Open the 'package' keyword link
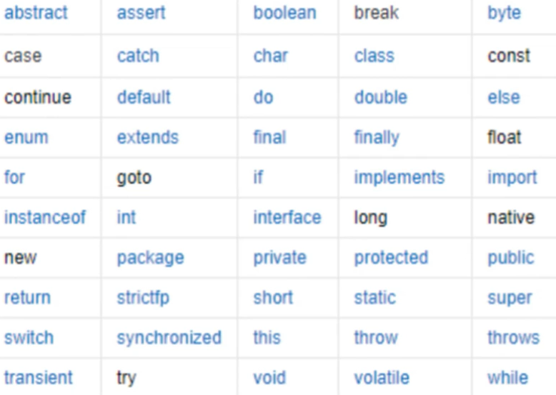This screenshot has height=395, width=556. pos(151,259)
